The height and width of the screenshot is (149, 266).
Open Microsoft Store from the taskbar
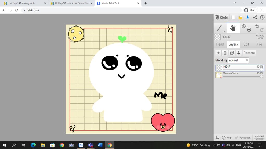tap(52, 145)
